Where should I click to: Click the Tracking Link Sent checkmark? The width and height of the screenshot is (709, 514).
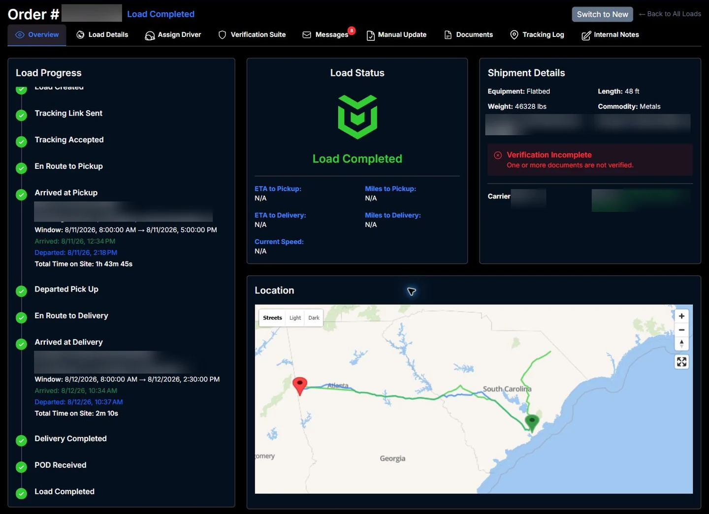coord(21,115)
